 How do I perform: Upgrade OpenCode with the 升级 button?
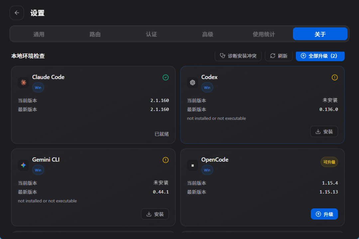pyautogui.click(x=324, y=214)
